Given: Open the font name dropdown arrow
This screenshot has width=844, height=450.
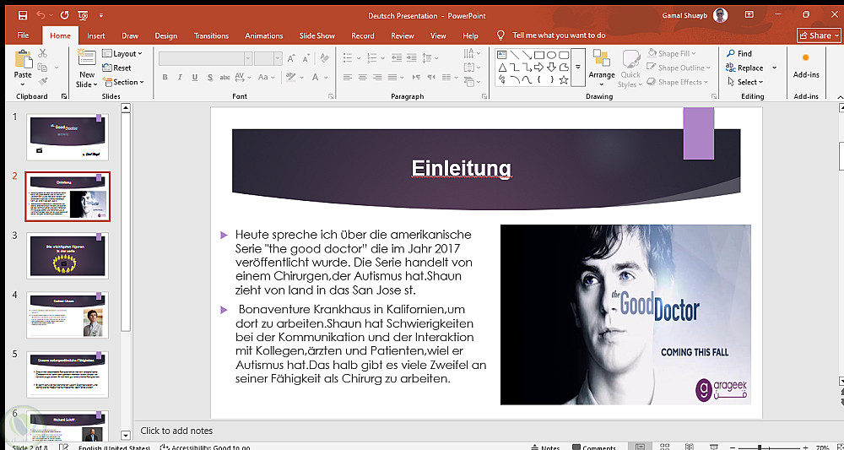Looking at the screenshot, I should pos(248,58).
